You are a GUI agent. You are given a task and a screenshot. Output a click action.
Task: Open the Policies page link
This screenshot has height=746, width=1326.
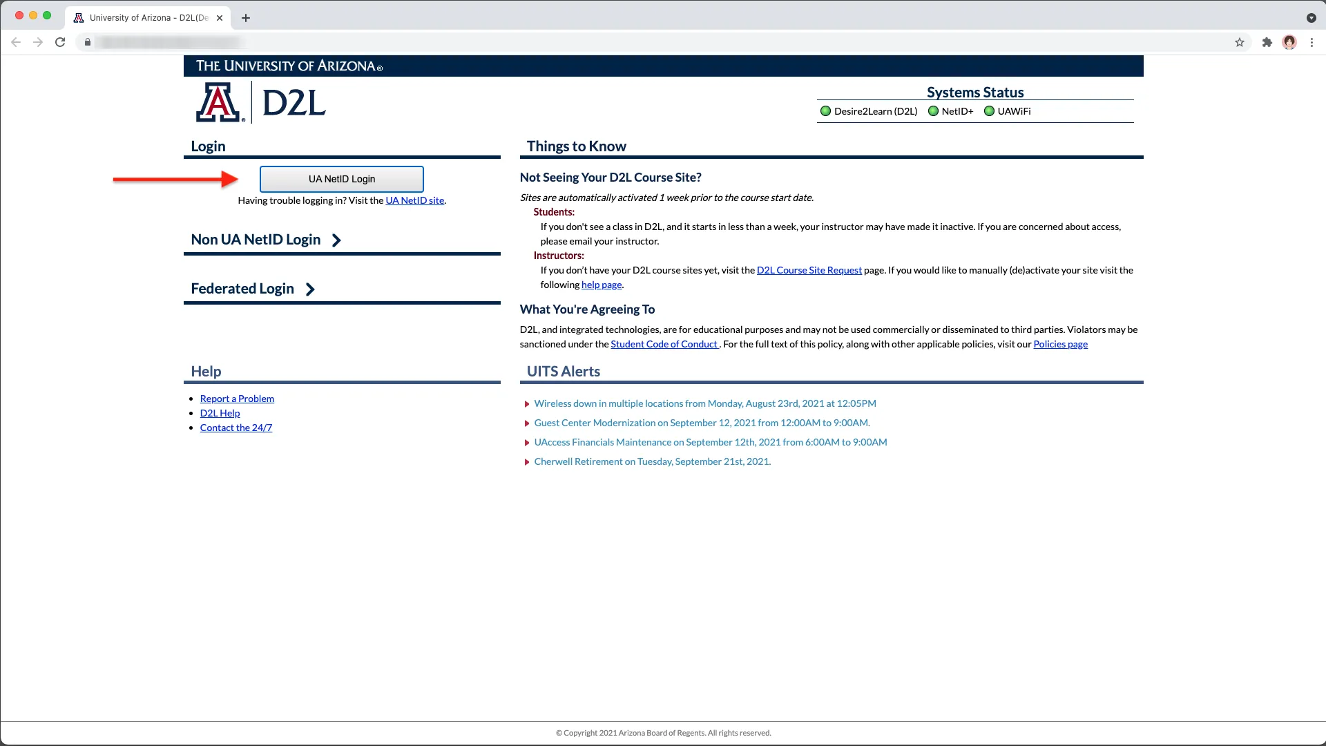coord(1060,344)
